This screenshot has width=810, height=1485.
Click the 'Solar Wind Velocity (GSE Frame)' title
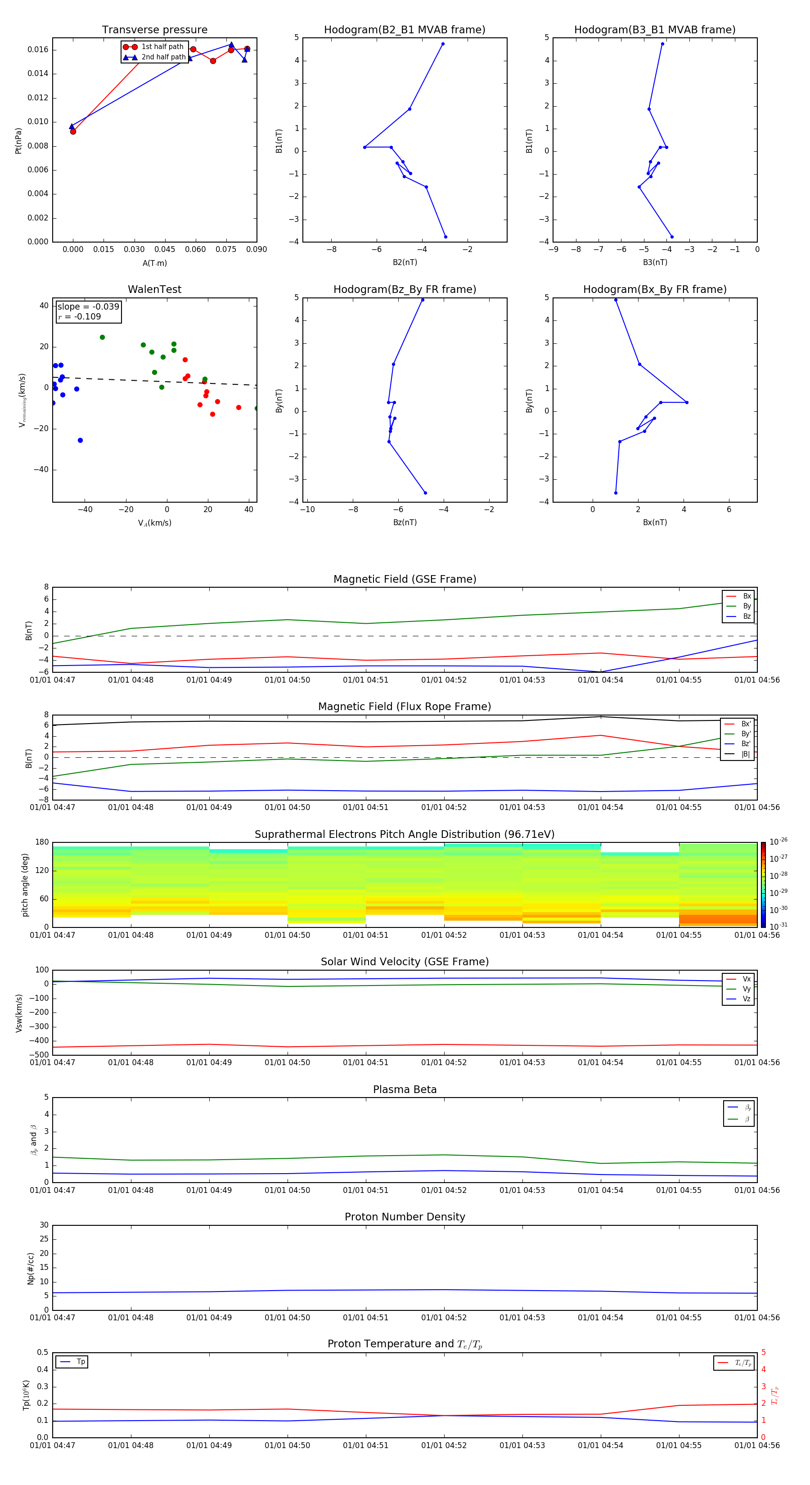point(405,962)
